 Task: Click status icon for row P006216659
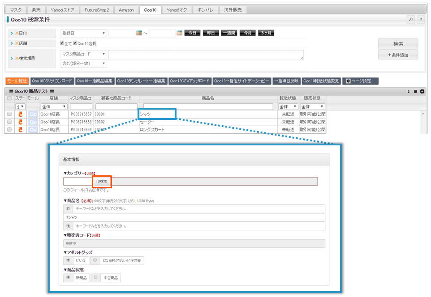click(x=20, y=130)
